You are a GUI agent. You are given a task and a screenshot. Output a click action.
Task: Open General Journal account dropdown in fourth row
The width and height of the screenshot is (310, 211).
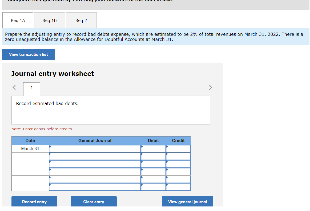(95, 172)
